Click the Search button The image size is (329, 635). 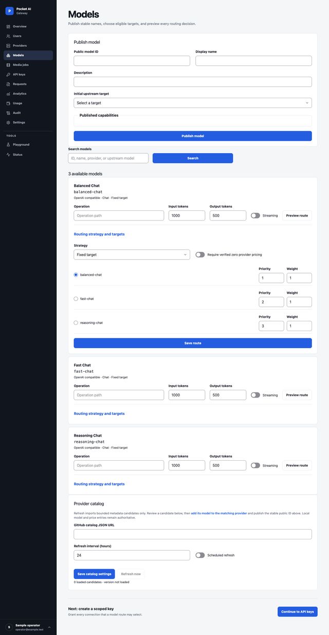[193, 158]
